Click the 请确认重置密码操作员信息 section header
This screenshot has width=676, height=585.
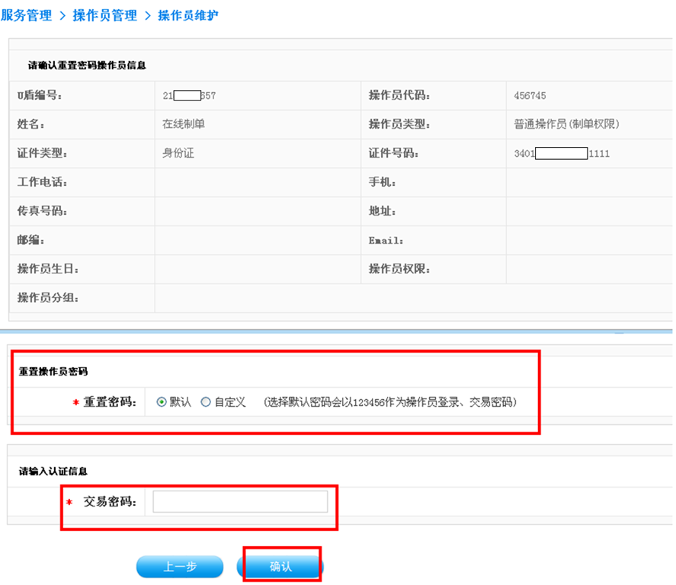87,66
